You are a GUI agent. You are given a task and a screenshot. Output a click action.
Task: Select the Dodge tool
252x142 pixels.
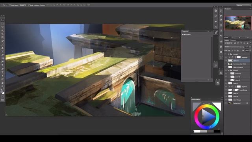pos(2,65)
